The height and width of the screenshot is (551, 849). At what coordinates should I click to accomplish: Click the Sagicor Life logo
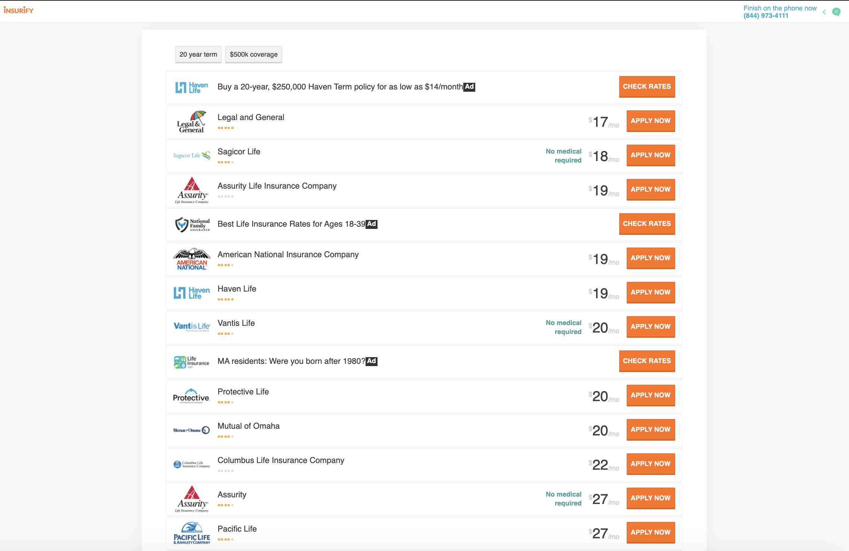(x=192, y=155)
